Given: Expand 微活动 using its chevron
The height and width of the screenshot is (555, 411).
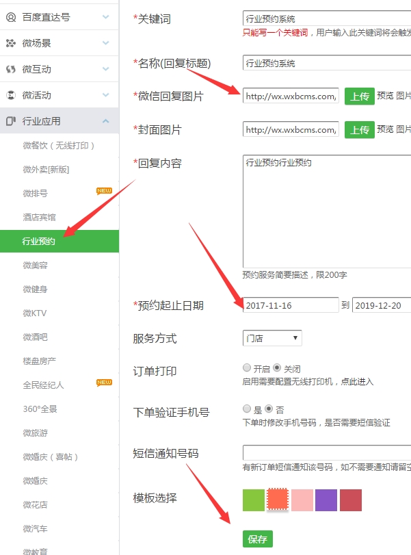Looking at the screenshot, I should click(106, 95).
